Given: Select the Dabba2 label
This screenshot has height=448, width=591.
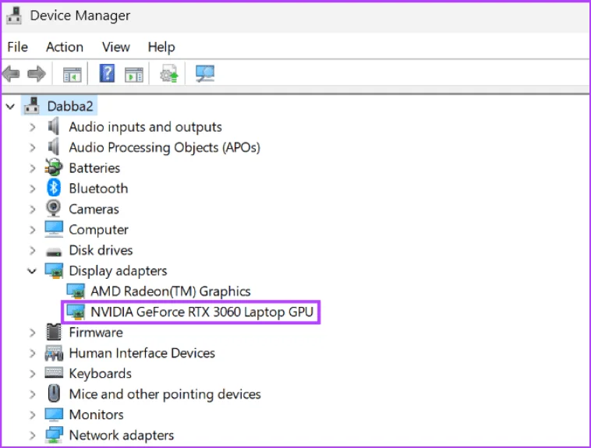Looking at the screenshot, I should (70, 106).
